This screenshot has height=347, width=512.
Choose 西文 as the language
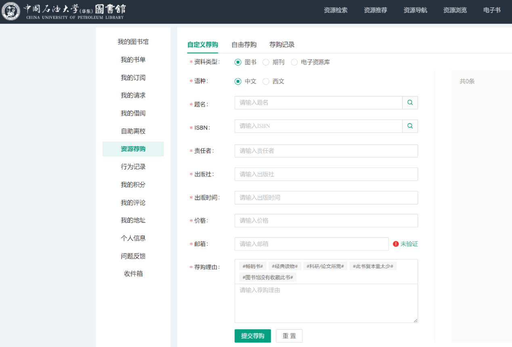[x=266, y=81]
